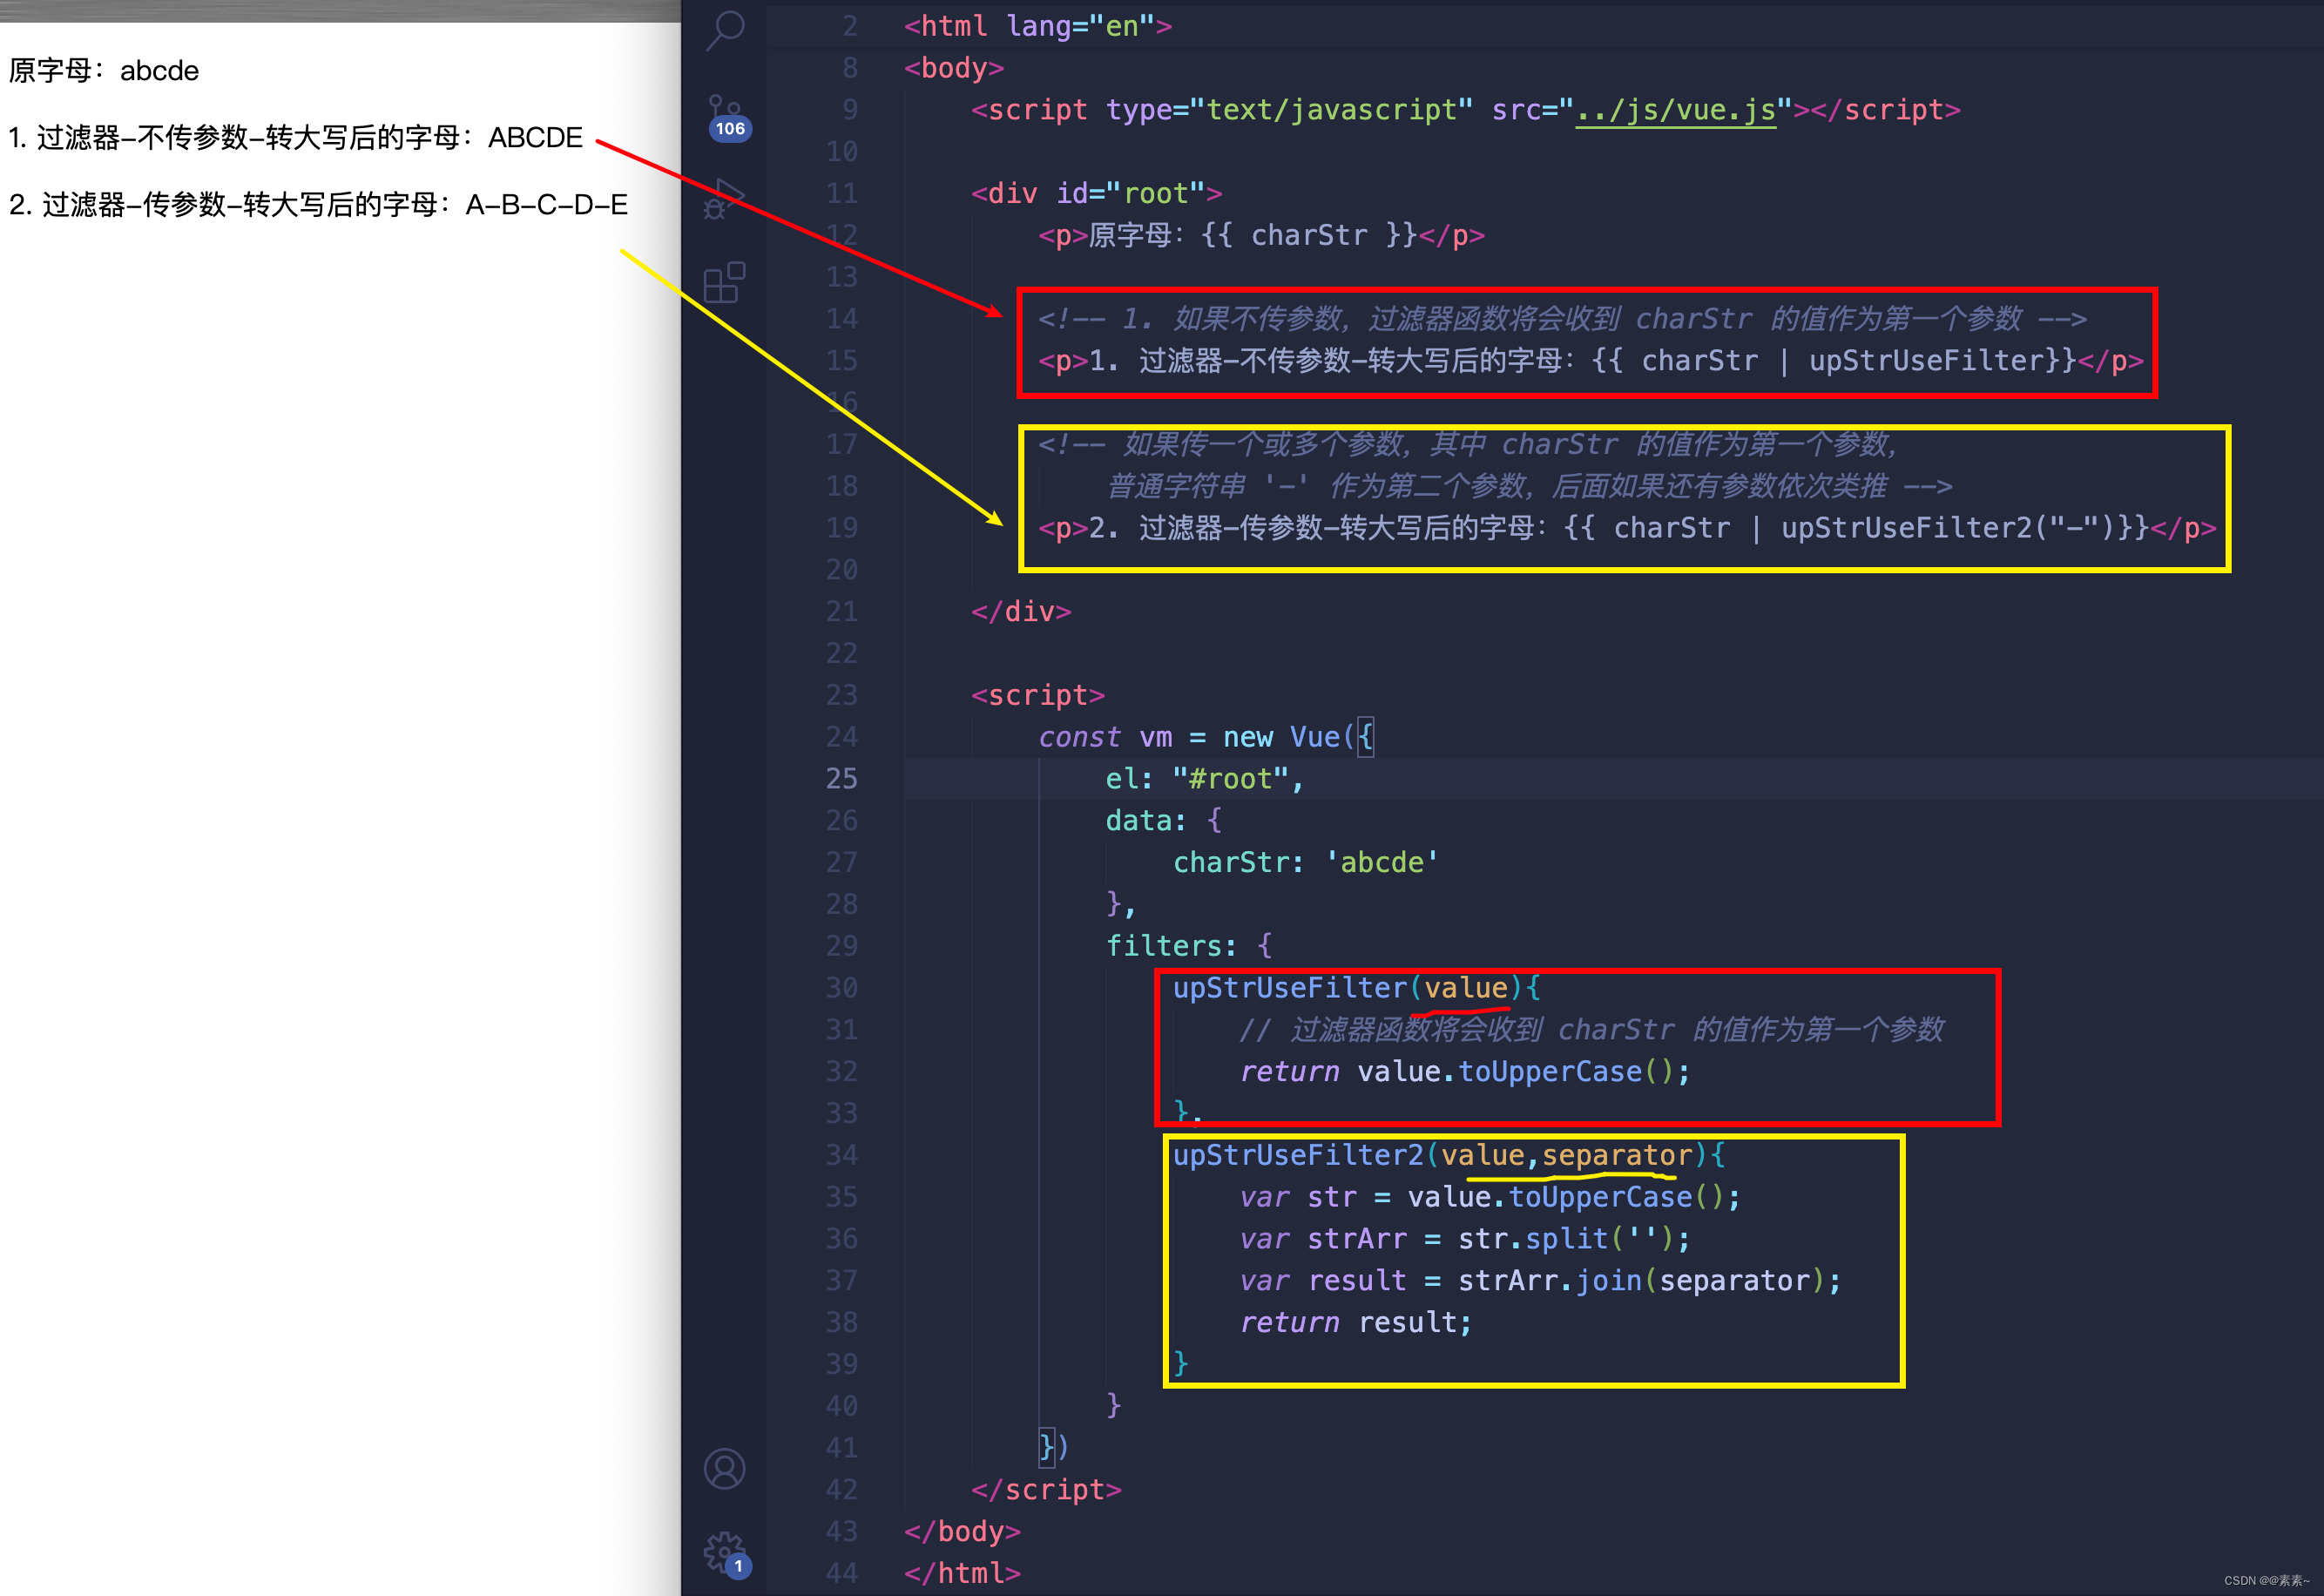The height and width of the screenshot is (1596, 2324).
Task: Open the Extensions view icon
Action: pos(725,283)
